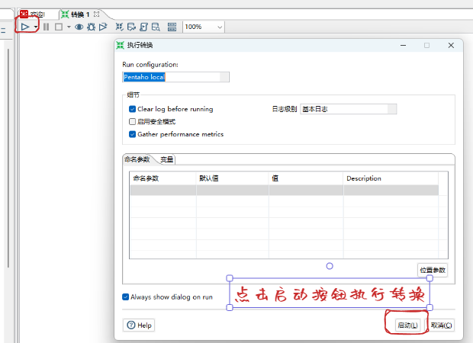Click the Explore database icon
The height and width of the screenshot is (343, 473).
(x=156, y=27)
